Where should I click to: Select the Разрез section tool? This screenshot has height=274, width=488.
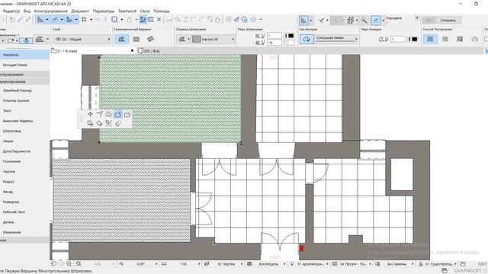coord(24,182)
